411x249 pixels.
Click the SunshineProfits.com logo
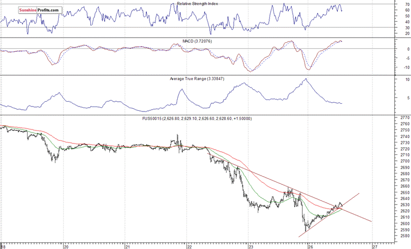click(33, 10)
